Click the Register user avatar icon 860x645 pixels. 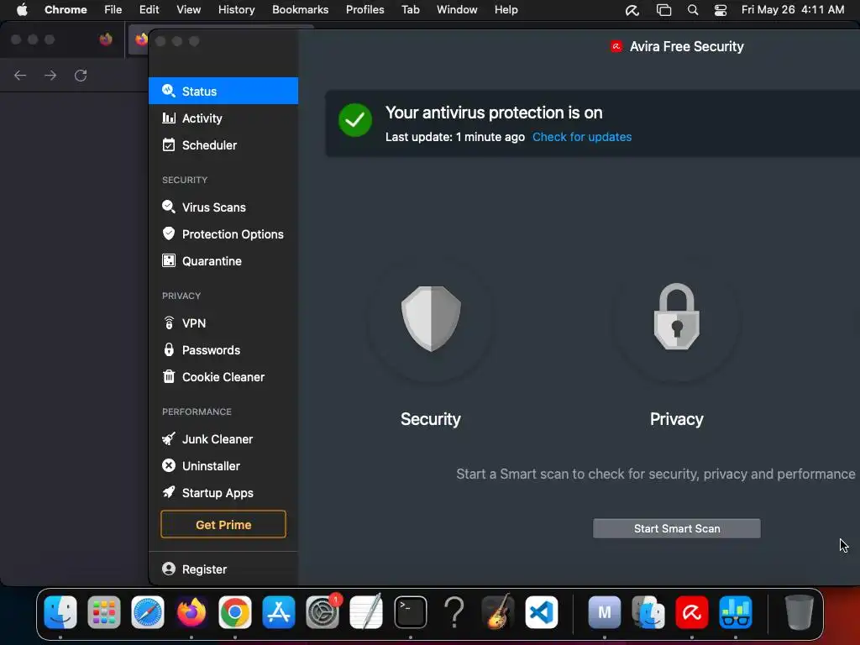pyautogui.click(x=169, y=569)
